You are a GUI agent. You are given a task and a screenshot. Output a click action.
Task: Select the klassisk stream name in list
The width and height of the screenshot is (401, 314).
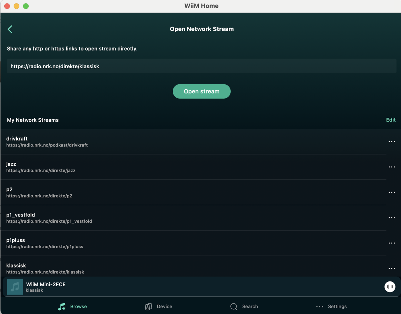point(16,265)
